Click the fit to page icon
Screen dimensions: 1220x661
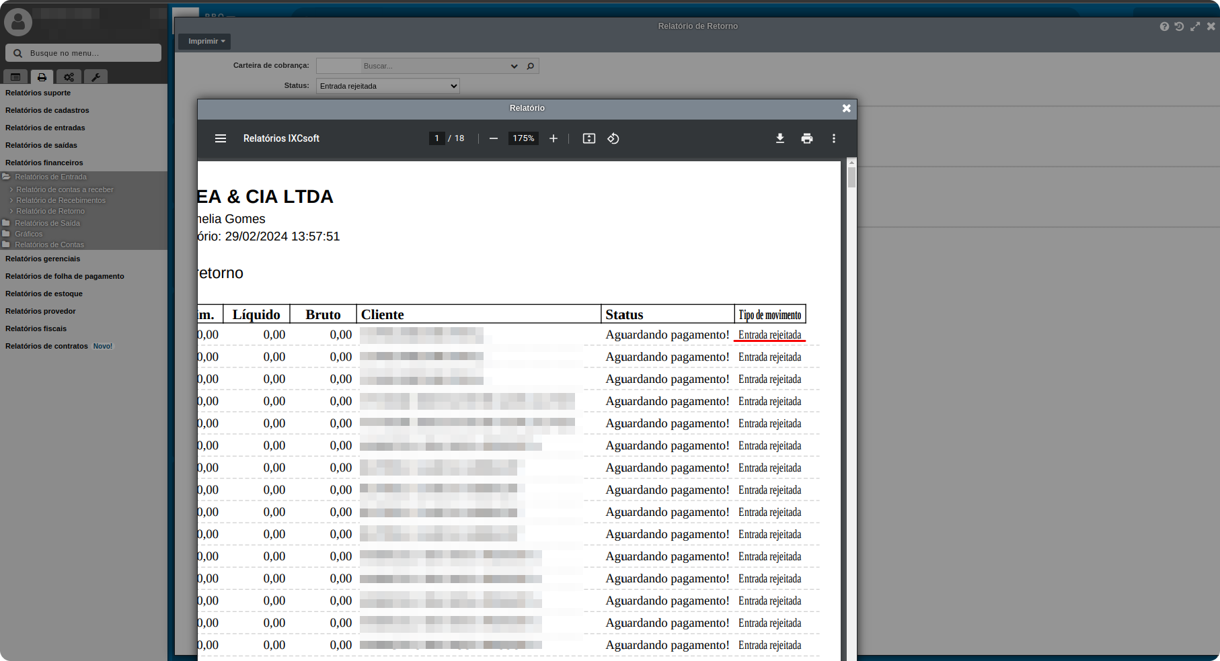point(589,138)
